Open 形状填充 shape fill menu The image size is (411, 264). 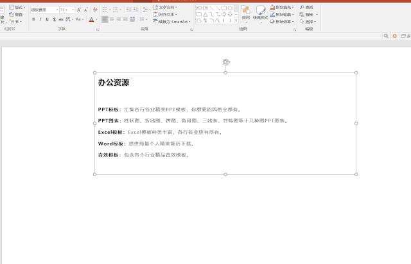[x=282, y=7]
